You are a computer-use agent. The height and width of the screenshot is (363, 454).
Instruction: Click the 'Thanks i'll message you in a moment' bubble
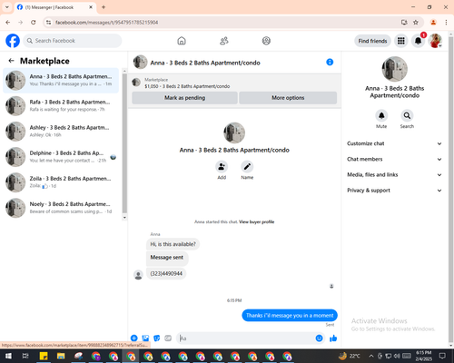(x=290, y=316)
